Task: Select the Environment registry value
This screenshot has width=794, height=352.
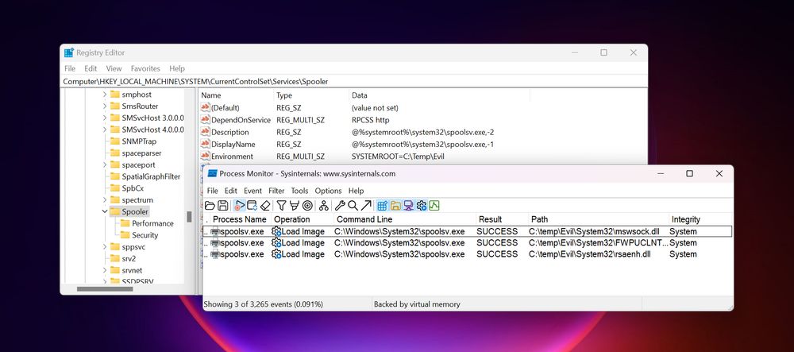Action: (x=232, y=157)
